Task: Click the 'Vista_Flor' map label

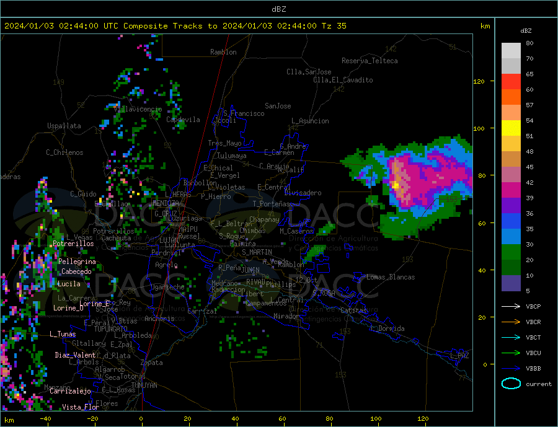Action: tap(81, 407)
